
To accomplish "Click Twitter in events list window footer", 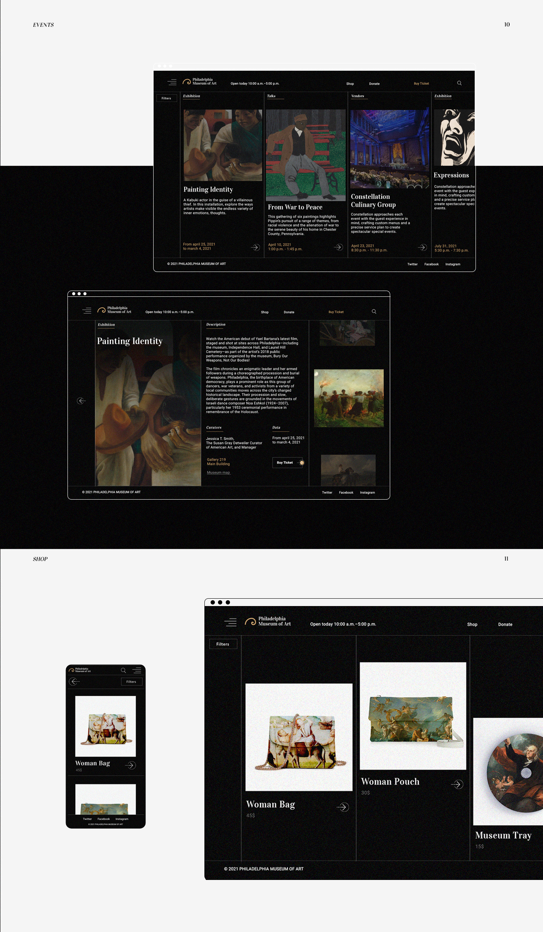I will pos(412,264).
